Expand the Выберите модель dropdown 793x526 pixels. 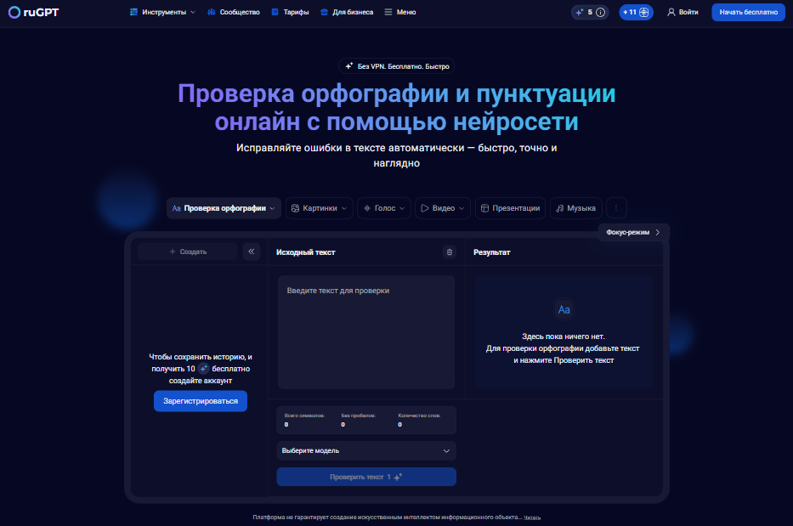366,450
